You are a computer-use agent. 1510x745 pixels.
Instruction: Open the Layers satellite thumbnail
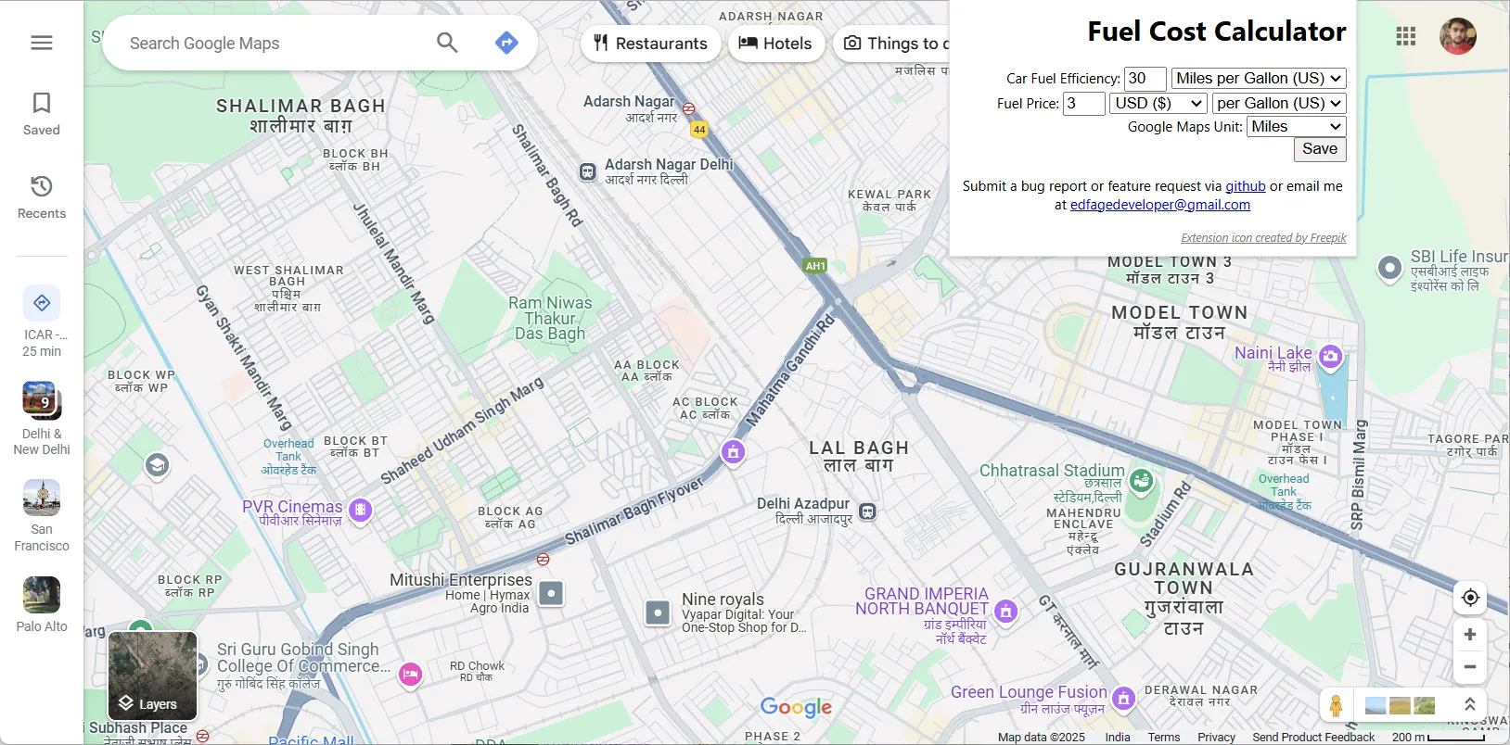pyautogui.click(x=153, y=676)
